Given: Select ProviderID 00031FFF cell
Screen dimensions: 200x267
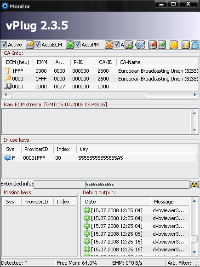Looking at the screenshot, I should coord(34,158).
